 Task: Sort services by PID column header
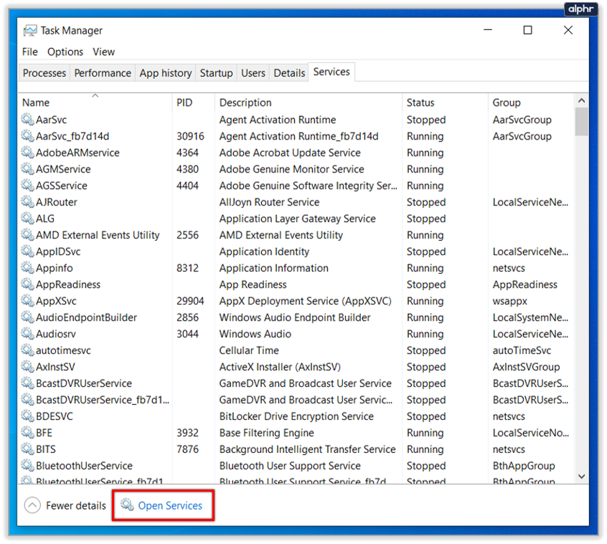[x=193, y=102]
